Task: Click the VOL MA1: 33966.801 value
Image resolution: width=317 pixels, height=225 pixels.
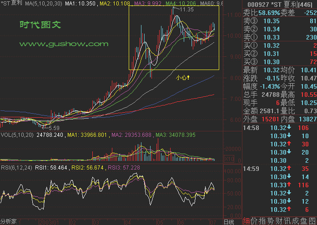Action: 87,135
